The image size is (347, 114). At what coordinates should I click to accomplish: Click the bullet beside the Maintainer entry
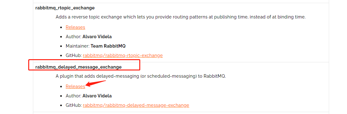[61, 46]
